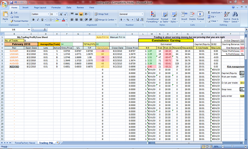The height and width of the screenshot is (149, 248).
Task: Apply the red font color
Action: click(63, 20)
